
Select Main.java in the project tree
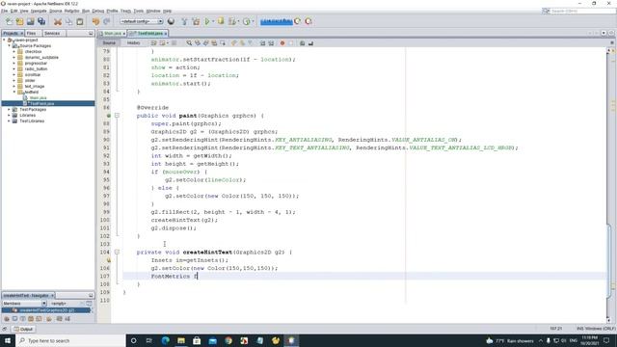click(x=38, y=97)
